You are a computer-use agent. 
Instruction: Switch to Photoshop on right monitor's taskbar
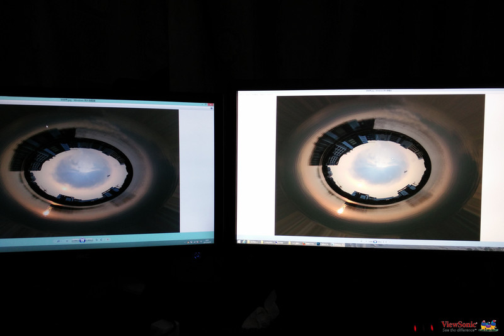click(323, 244)
